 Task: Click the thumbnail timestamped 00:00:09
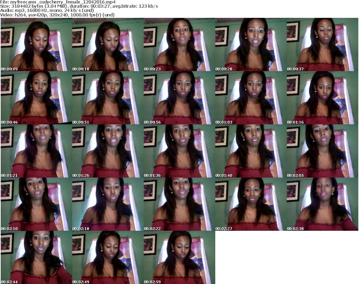click(36, 45)
